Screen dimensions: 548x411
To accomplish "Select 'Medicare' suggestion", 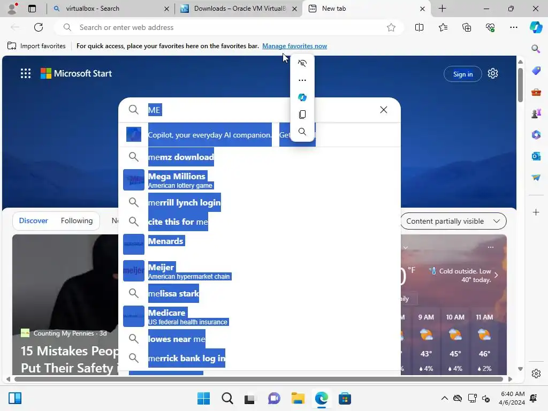I will point(260,316).
